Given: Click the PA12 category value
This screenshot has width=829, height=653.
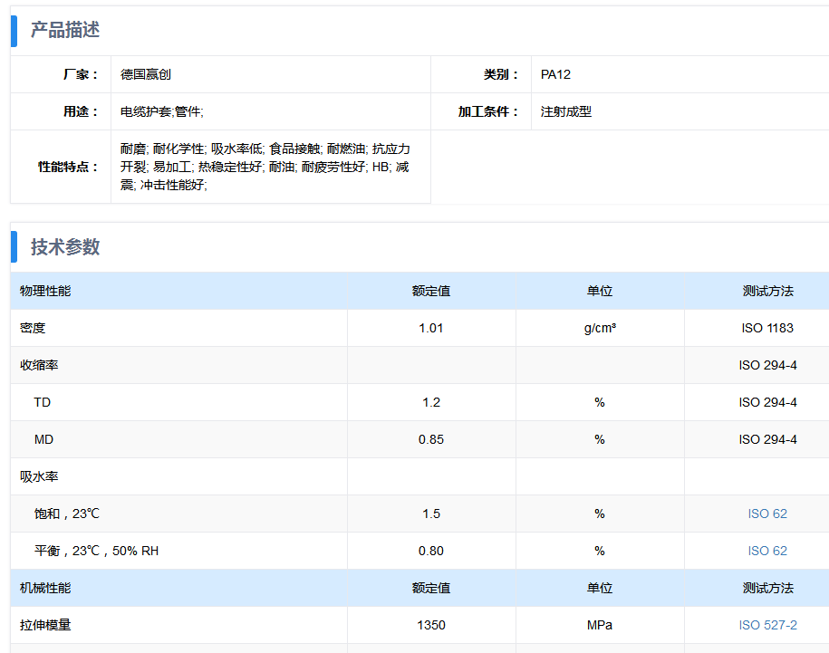Looking at the screenshot, I should pyautogui.click(x=555, y=74).
